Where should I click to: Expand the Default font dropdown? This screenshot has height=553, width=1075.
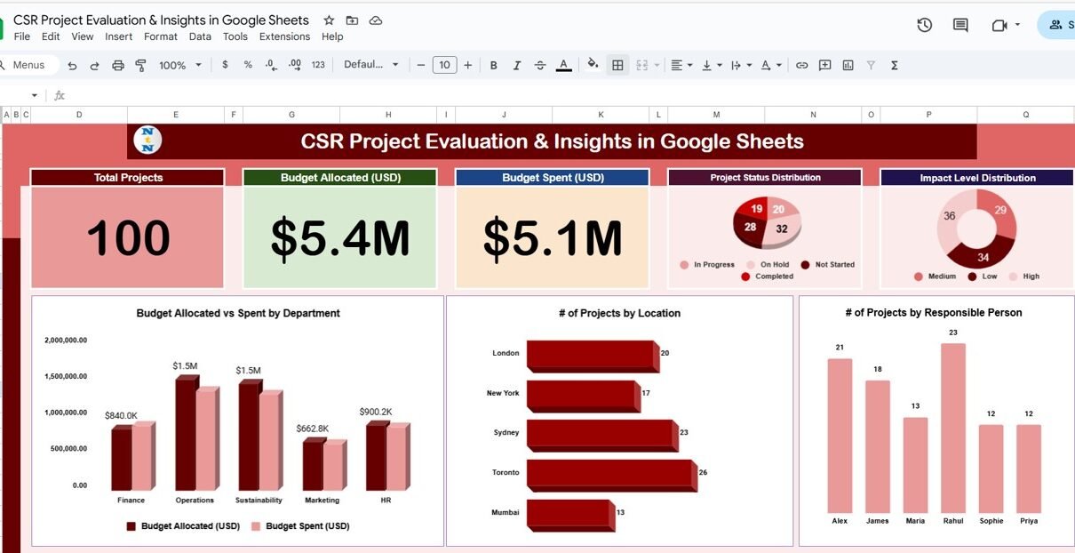click(x=370, y=65)
